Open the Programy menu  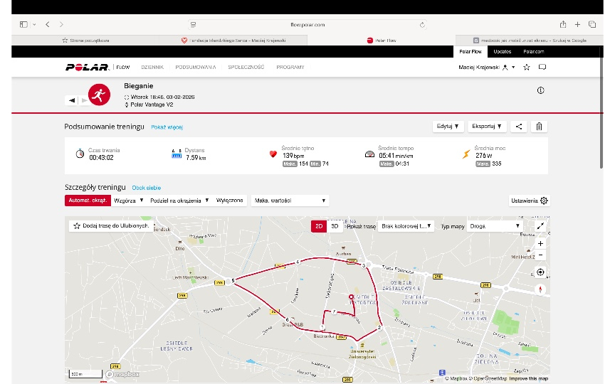click(290, 68)
